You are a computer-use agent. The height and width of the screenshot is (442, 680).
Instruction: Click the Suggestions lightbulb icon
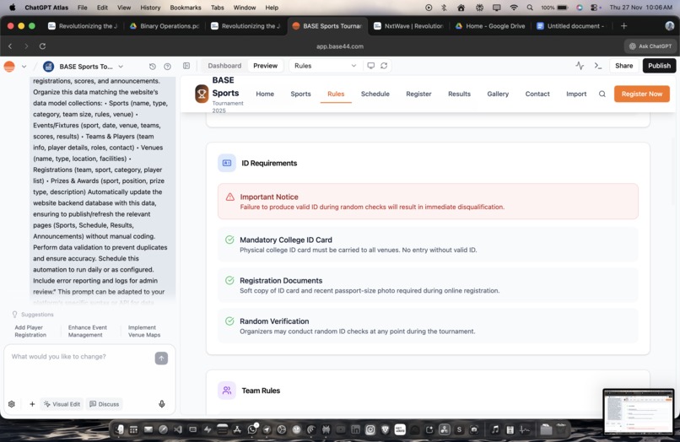(14, 314)
